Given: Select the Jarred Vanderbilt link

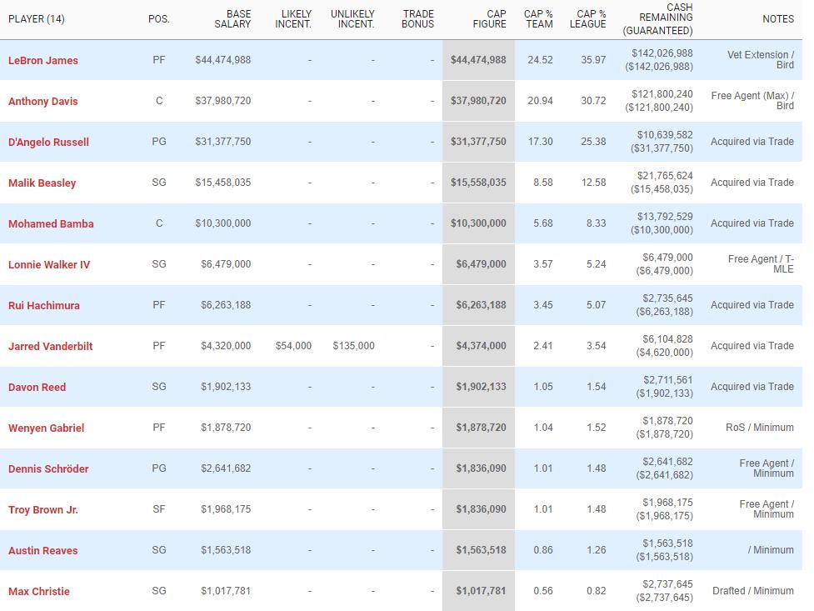Looking at the screenshot, I should pyautogui.click(x=50, y=346).
